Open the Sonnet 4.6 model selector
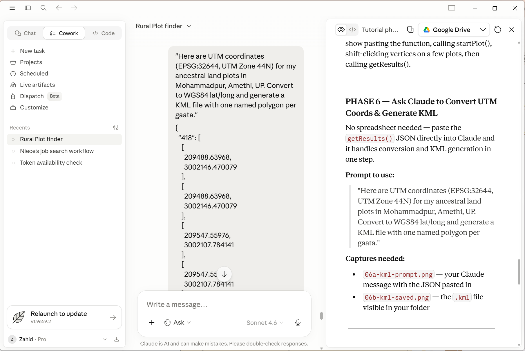Viewport: 525px width, 351px height. pyautogui.click(x=265, y=323)
